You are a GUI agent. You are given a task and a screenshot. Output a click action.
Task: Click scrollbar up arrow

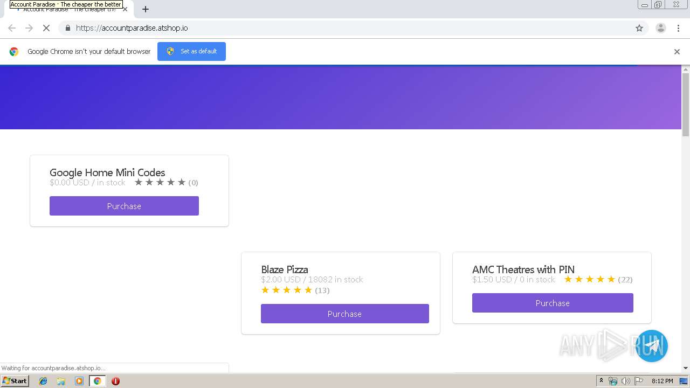click(x=686, y=69)
